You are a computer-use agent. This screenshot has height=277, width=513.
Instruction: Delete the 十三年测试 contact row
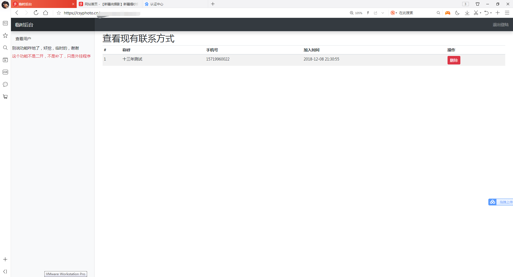click(x=454, y=60)
